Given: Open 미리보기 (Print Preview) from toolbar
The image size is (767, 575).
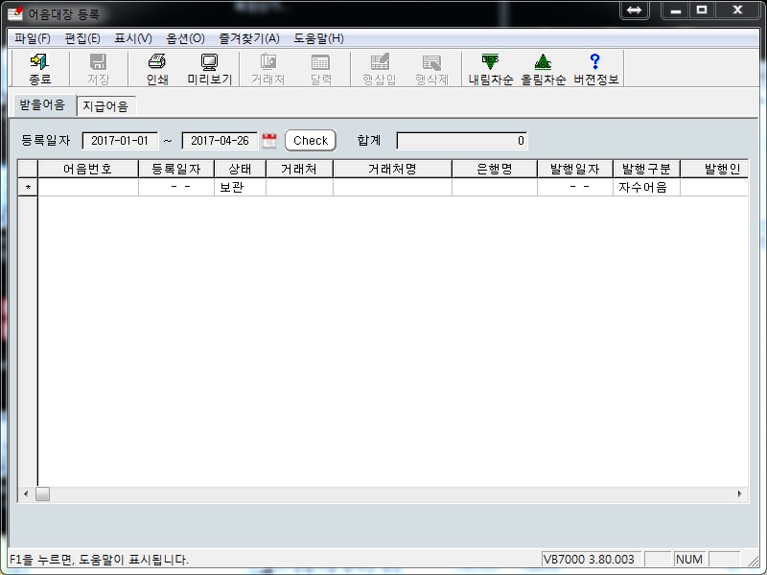Looking at the screenshot, I should pos(209,69).
